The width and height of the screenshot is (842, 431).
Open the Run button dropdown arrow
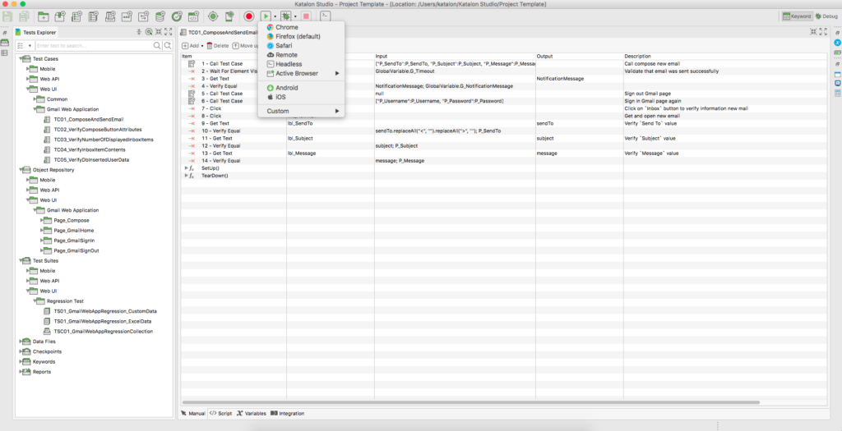coord(275,16)
